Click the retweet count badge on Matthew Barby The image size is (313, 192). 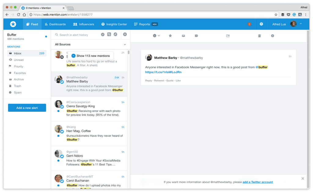(x=117, y=77)
